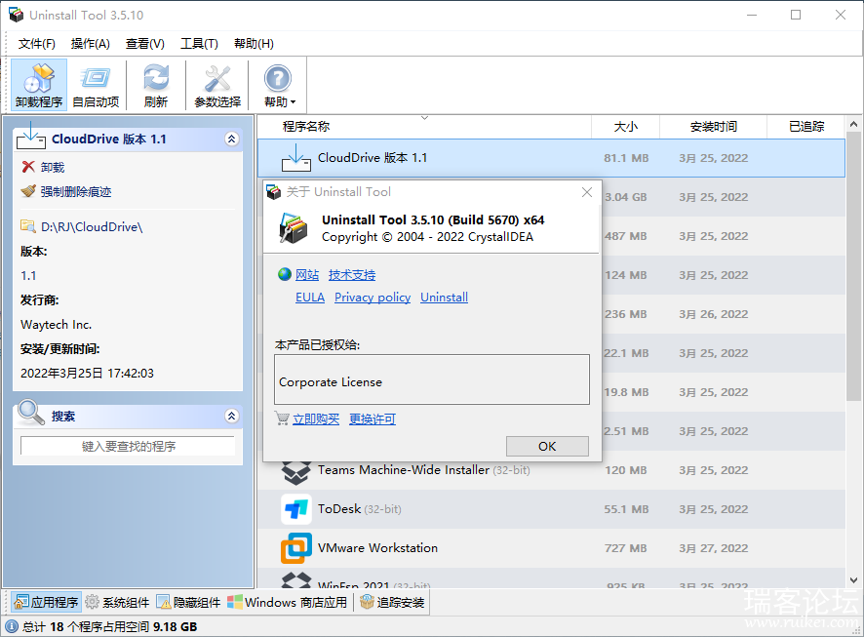Click the Uninstall link in About dialog
Image resolution: width=864 pixels, height=637 pixels.
tap(444, 298)
